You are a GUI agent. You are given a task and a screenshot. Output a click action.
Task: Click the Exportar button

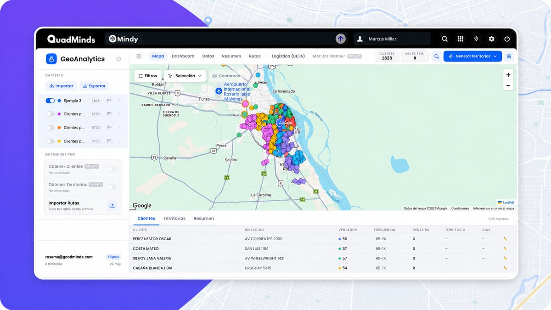[x=94, y=86]
